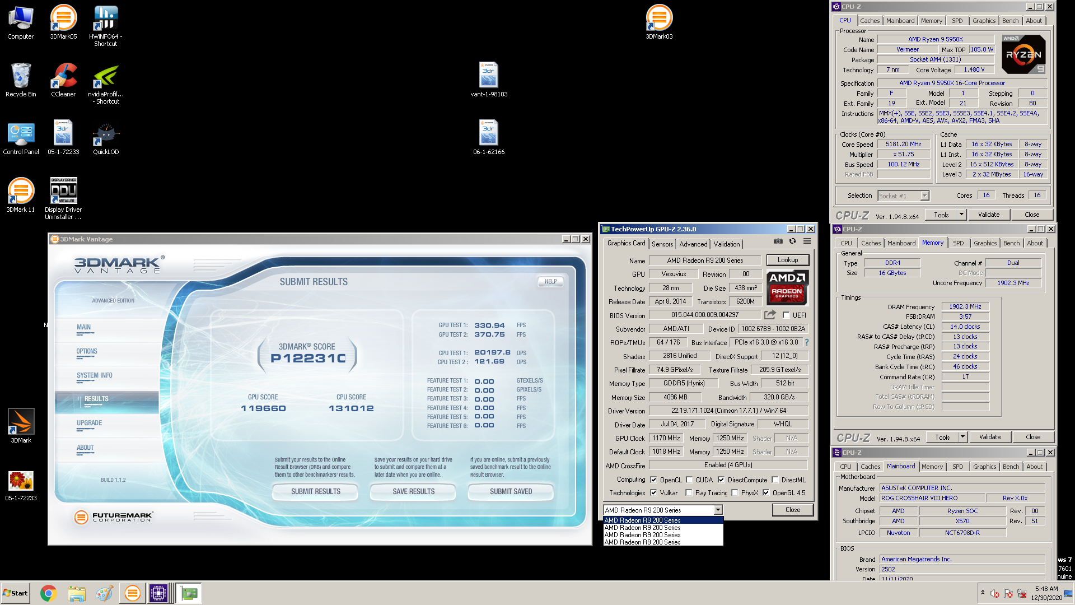The width and height of the screenshot is (1075, 605).
Task: Launch the HWiNFO64 shortcut
Action: pos(106,26)
